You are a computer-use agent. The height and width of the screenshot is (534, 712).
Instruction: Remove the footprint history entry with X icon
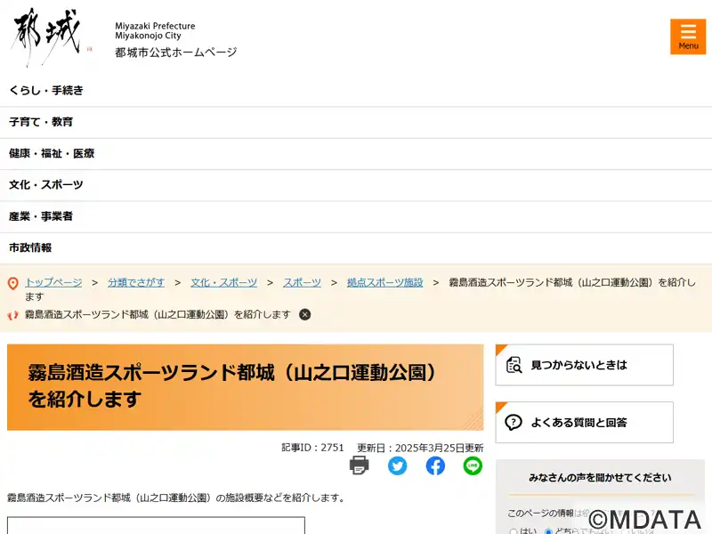tap(305, 314)
